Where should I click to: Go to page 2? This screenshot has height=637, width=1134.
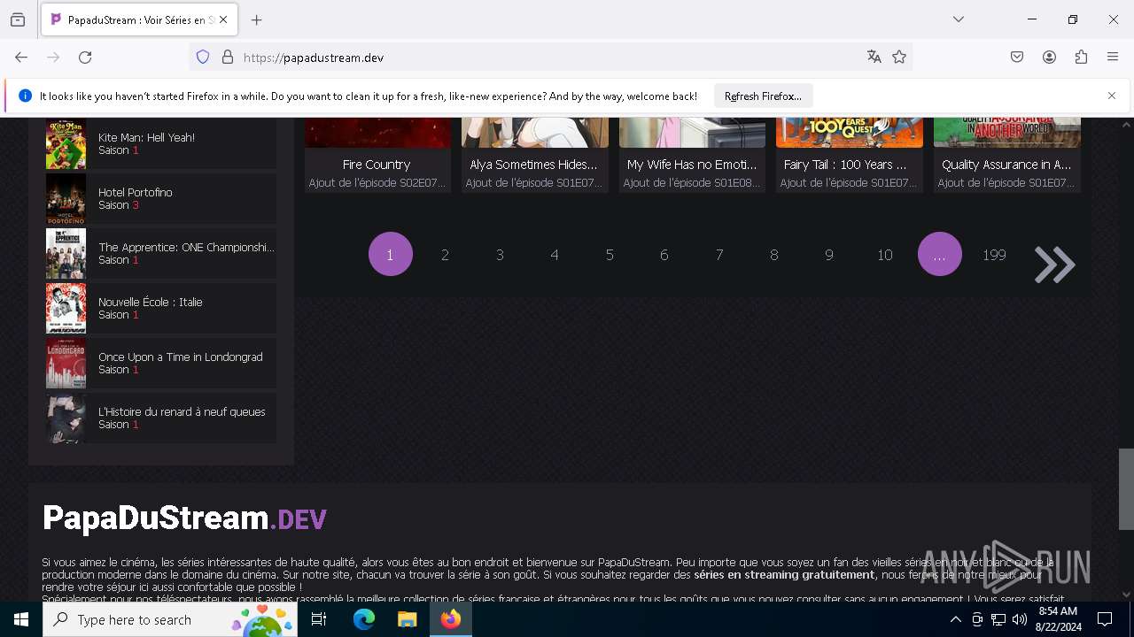click(x=445, y=255)
